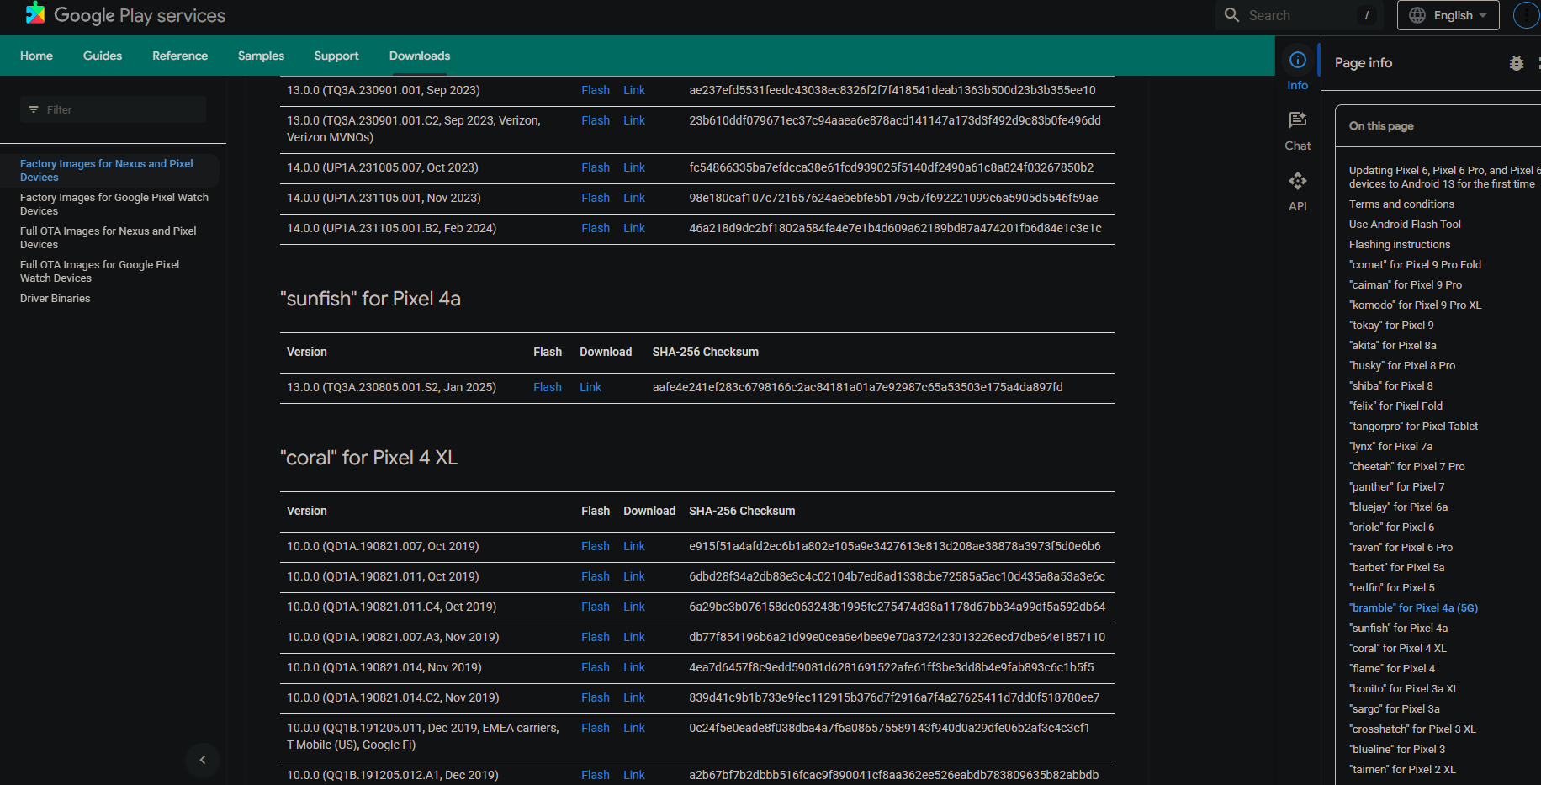Screen dimensions: 1541x785
Task: Open the API panel icon
Action: point(1297,182)
